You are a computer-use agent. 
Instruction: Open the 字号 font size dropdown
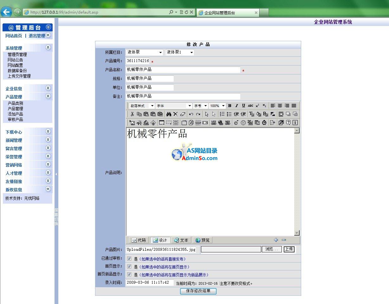click(201, 106)
